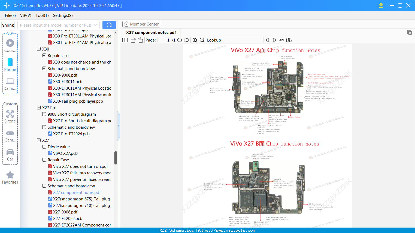
Task: Collapse the Diode value folder
Action: 44,147
